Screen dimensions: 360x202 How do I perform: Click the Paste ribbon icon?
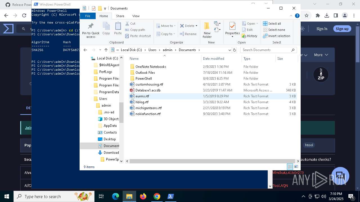[118, 29]
